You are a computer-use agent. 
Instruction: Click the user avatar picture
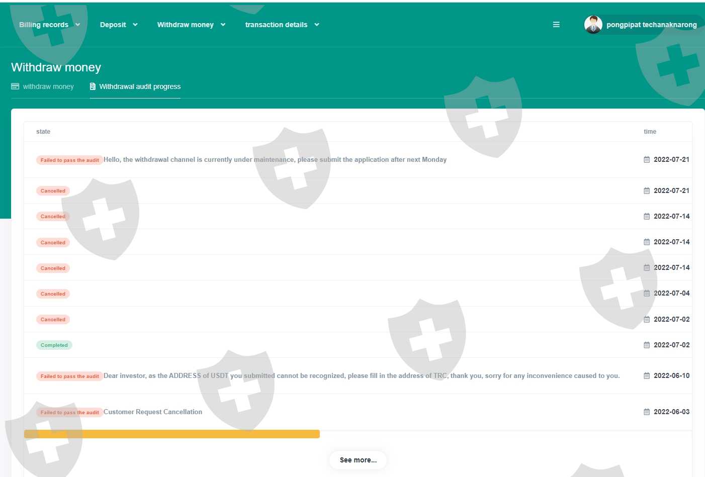tap(593, 25)
